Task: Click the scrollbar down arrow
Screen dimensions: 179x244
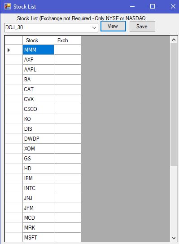Action: click(x=174, y=238)
